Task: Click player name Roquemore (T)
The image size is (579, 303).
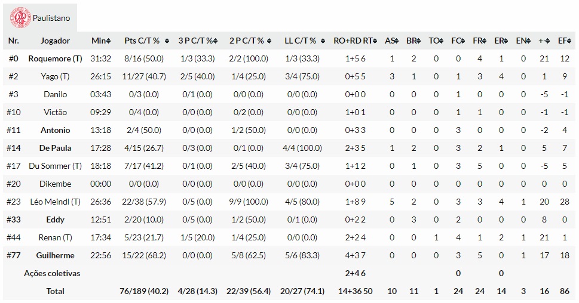Action: pyautogui.click(x=55, y=58)
